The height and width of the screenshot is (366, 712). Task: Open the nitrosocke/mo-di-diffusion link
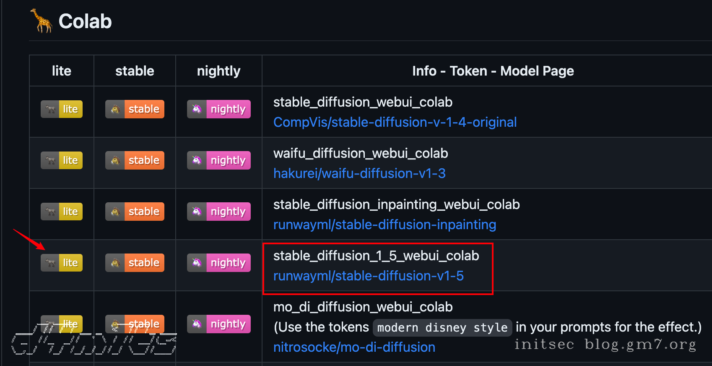354,347
